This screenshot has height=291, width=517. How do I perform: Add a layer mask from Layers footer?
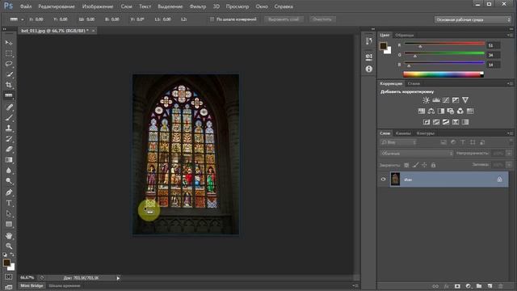457,286
